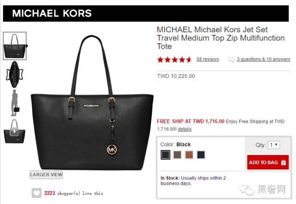Open free shipping details link
Screen dimensions: 296x204
click(x=185, y=129)
